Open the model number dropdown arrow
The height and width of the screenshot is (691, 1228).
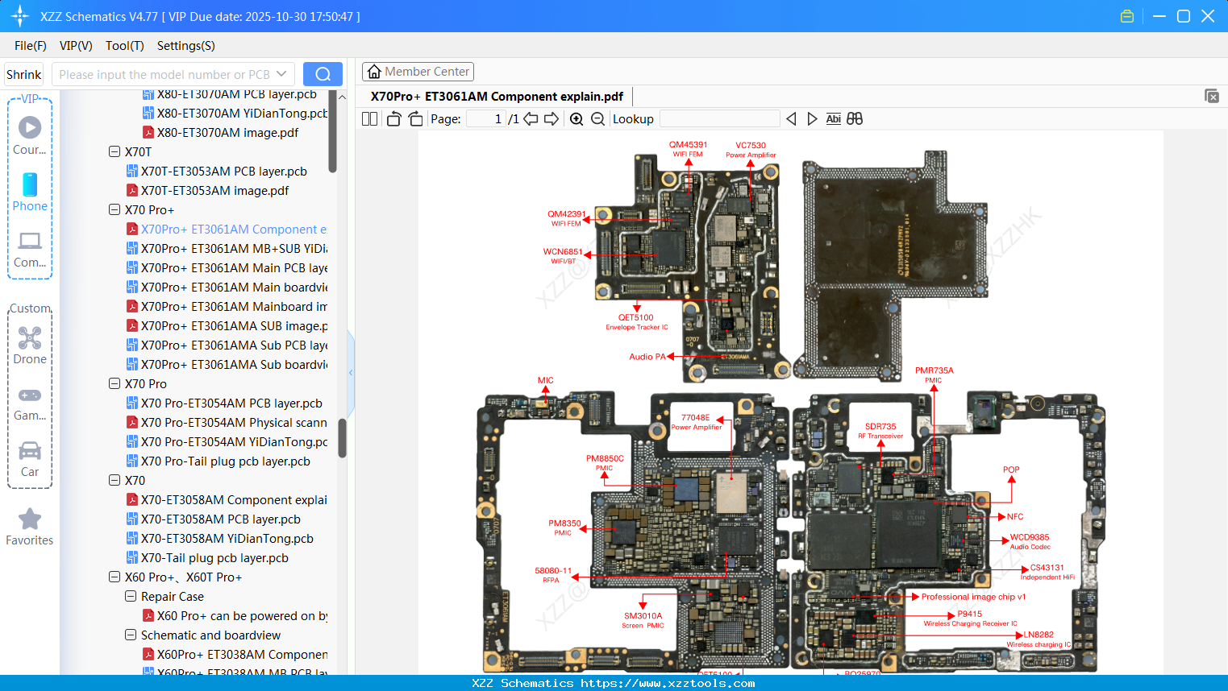click(x=283, y=73)
